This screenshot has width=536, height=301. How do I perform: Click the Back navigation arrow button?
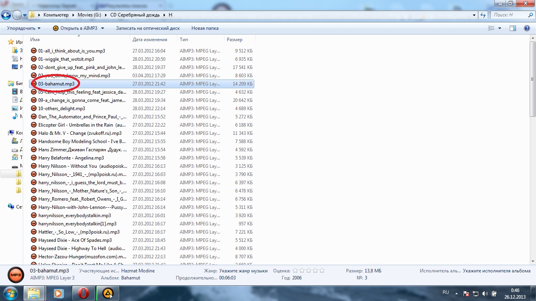pyautogui.click(x=6, y=15)
